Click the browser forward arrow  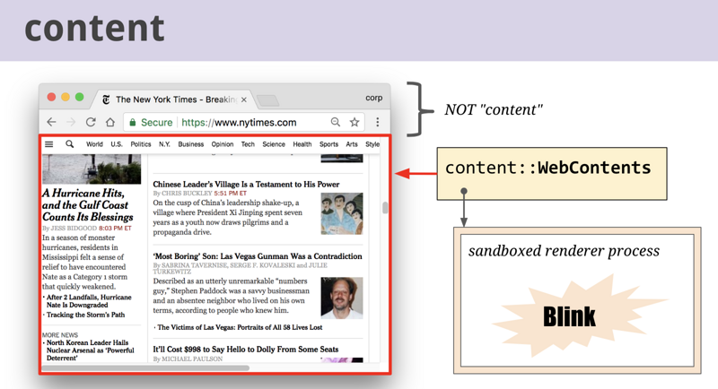click(71, 122)
